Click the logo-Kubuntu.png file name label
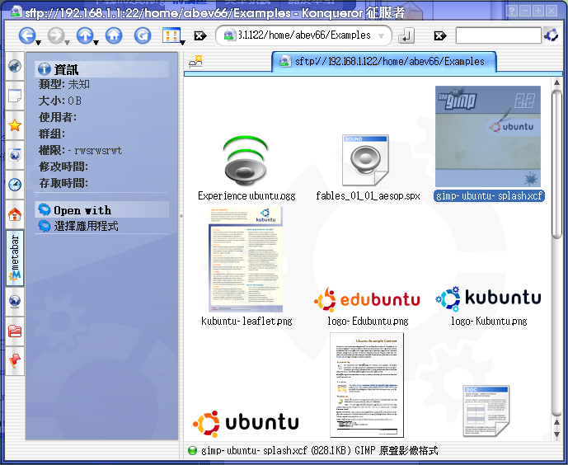568x465 pixels. pos(489,321)
